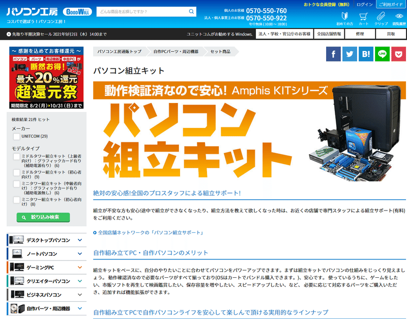Image resolution: width=407 pixels, height=319 pixels.
Task: Go to パソコン工房通販トップ breadcrumb
Action: [x=120, y=51]
